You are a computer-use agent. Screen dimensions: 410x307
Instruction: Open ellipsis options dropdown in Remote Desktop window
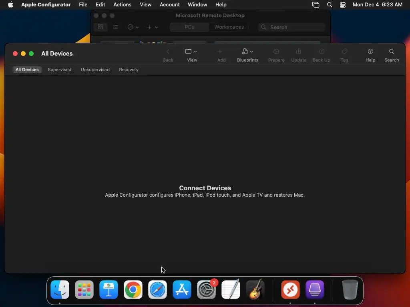[133, 27]
